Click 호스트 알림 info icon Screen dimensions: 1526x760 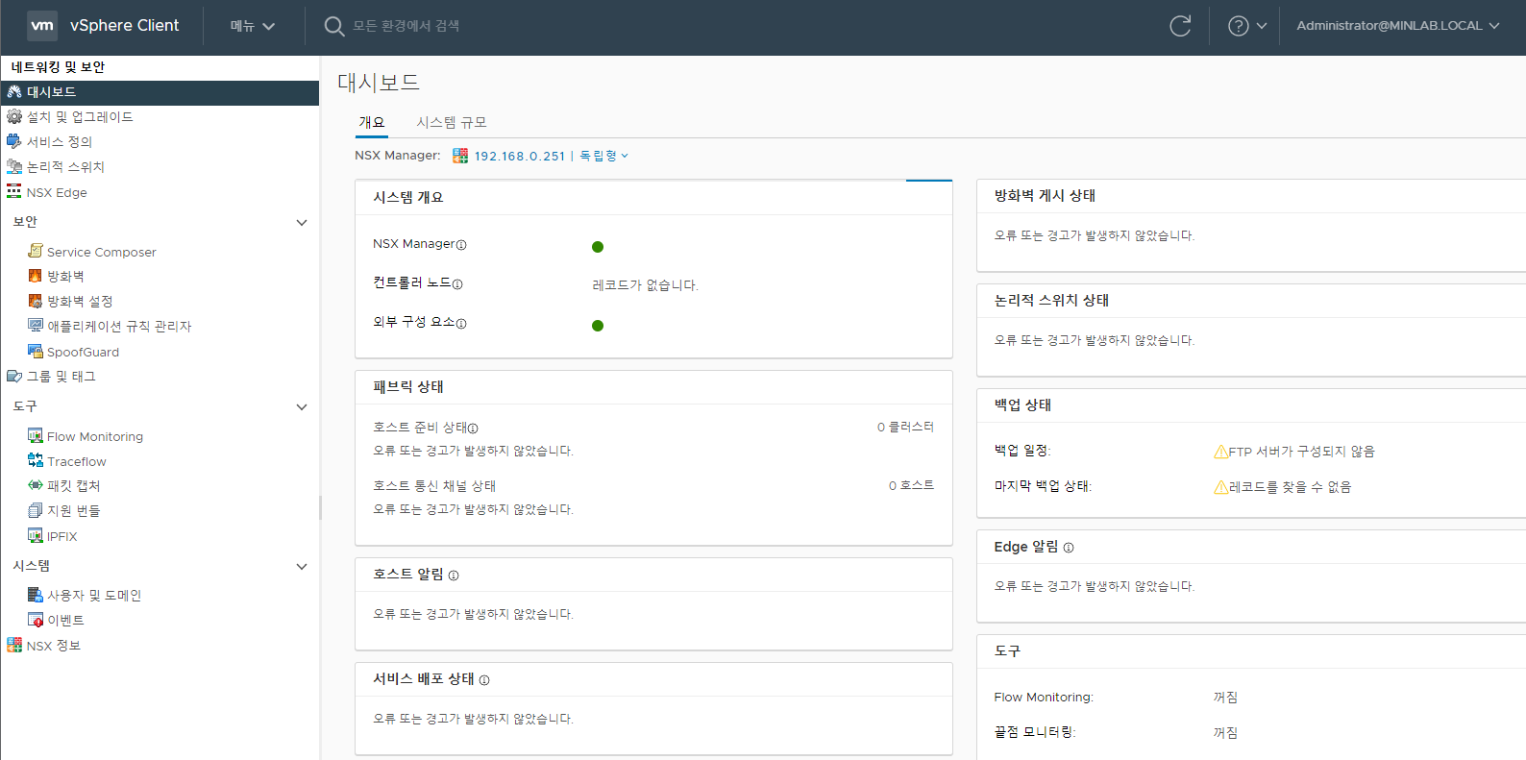(454, 576)
